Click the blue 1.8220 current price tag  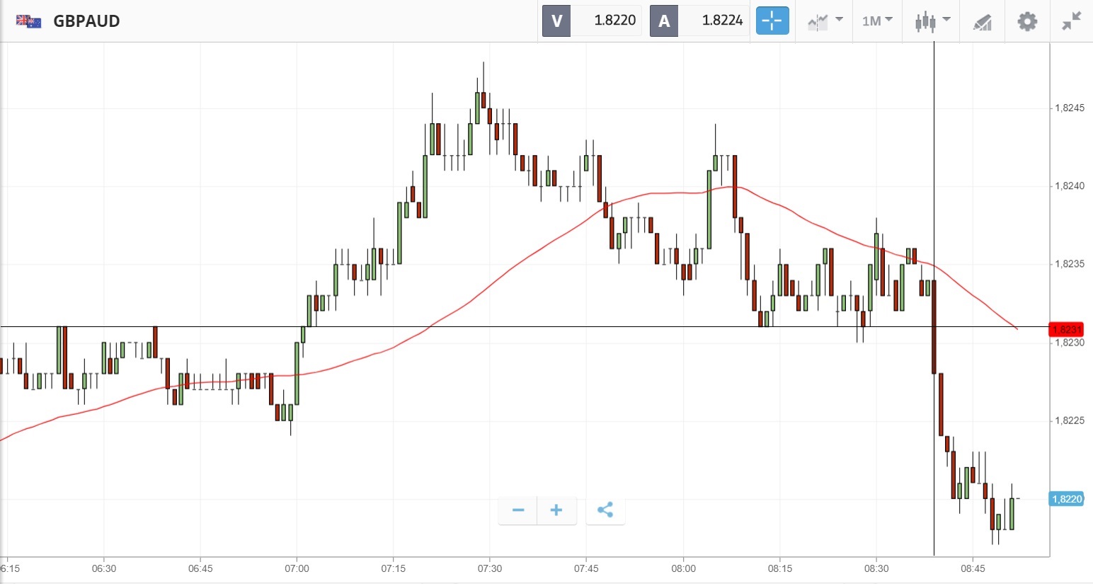point(1066,499)
